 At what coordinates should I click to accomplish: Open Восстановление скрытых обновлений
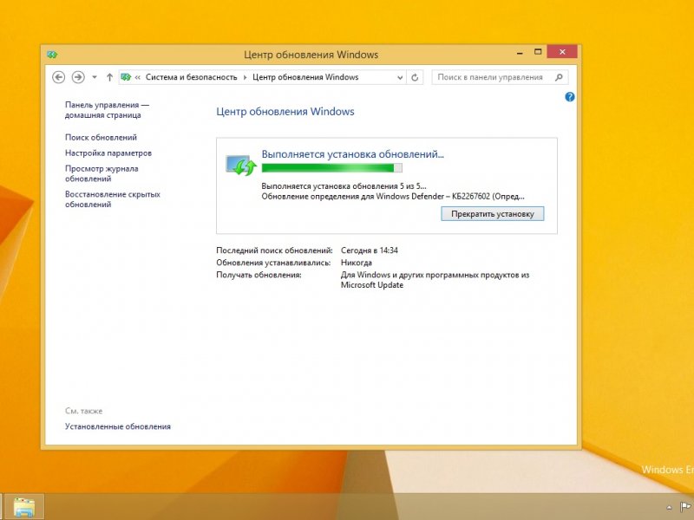(113, 199)
